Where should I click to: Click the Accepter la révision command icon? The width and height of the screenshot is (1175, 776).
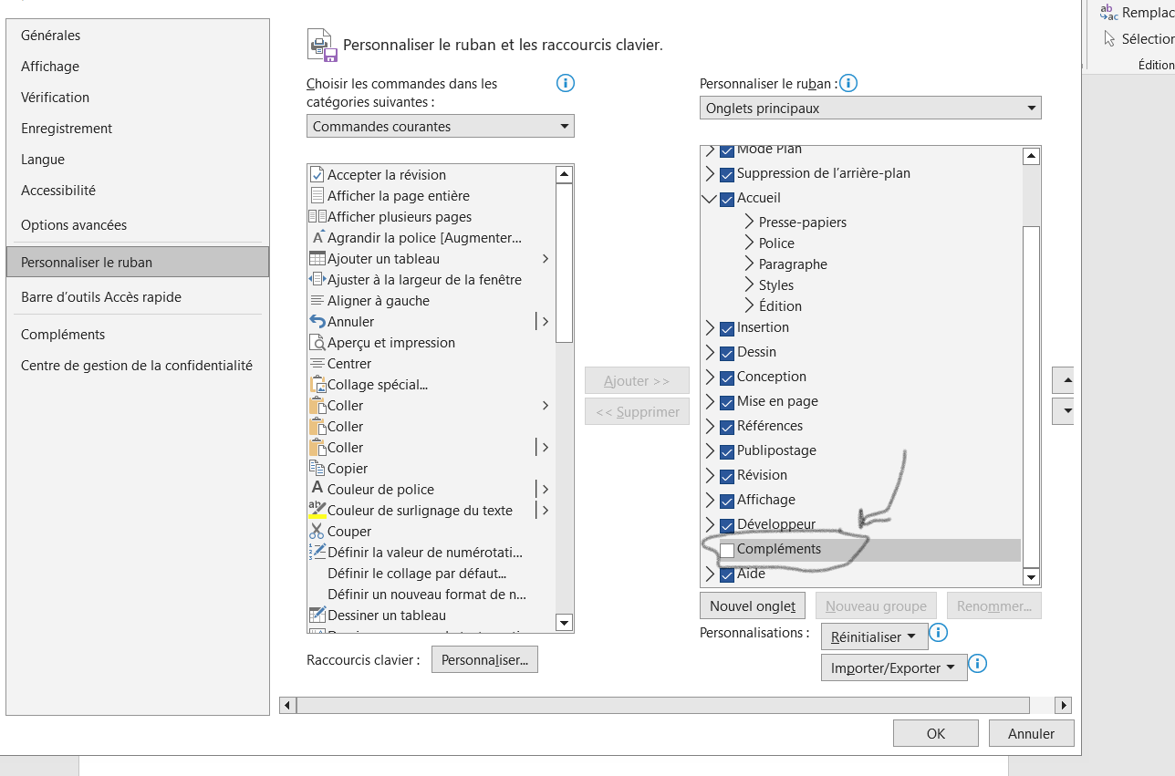317,174
